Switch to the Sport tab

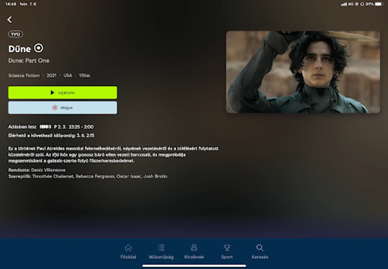click(227, 251)
